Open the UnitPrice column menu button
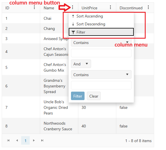 tap(110, 7)
